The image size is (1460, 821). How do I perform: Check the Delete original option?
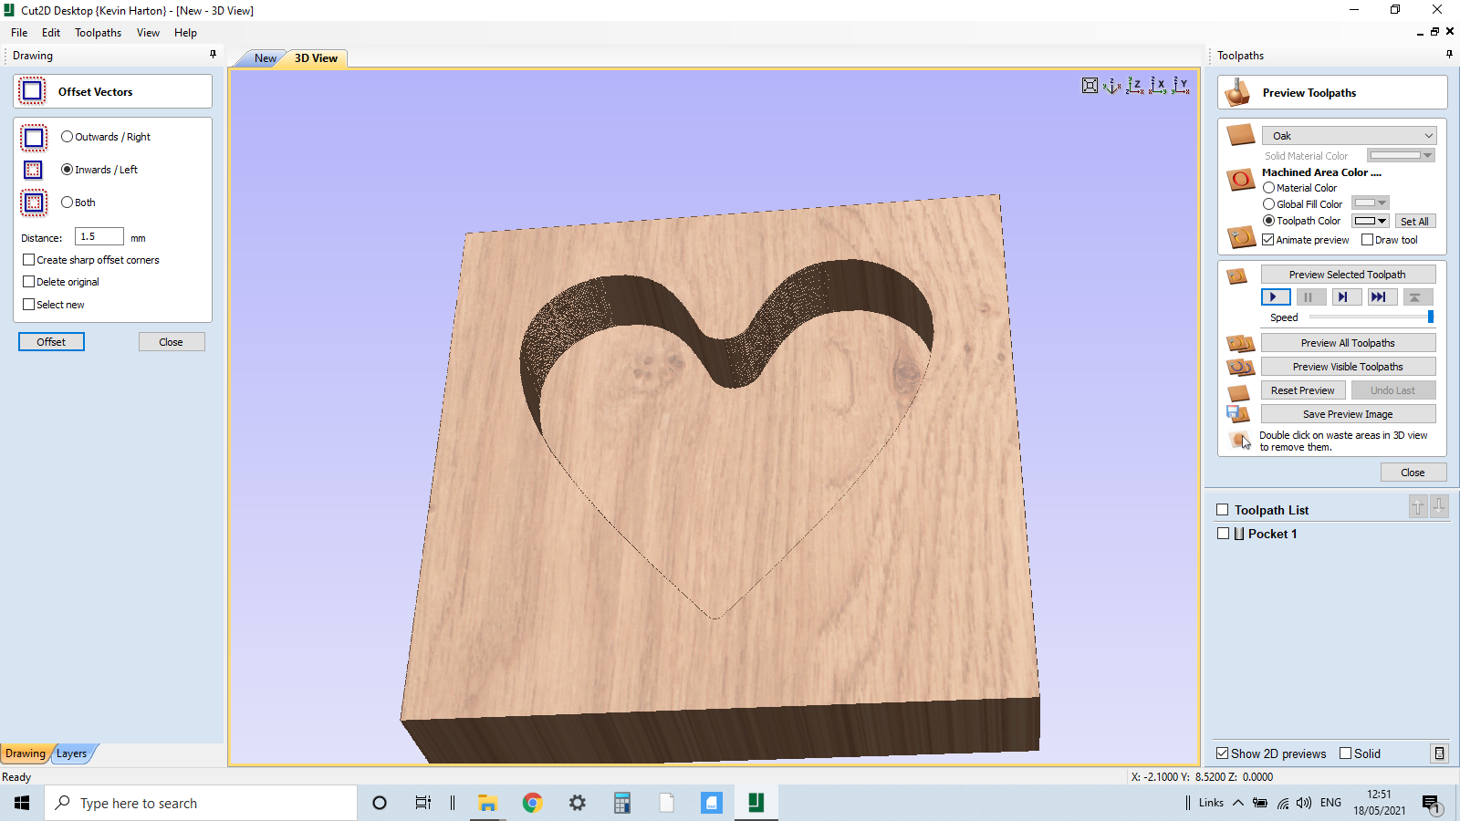coord(61,282)
